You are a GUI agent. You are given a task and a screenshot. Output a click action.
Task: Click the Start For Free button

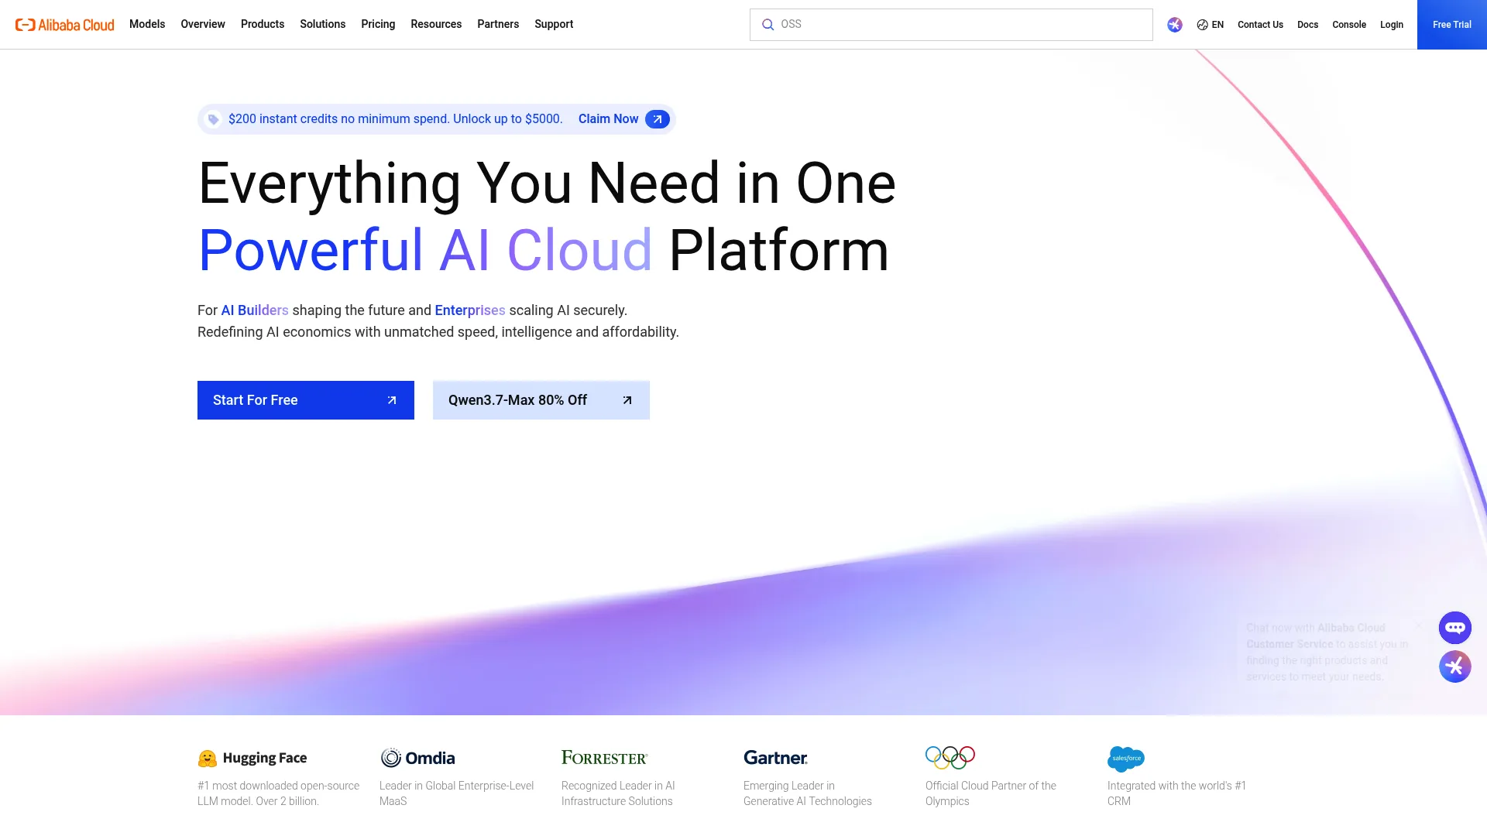(x=306, y=400)
